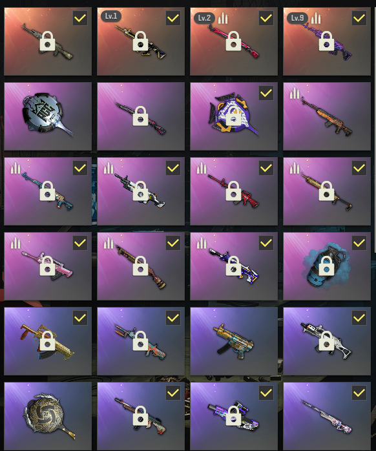Click the lock on the purple scoped rifle

tap(234, 416)
